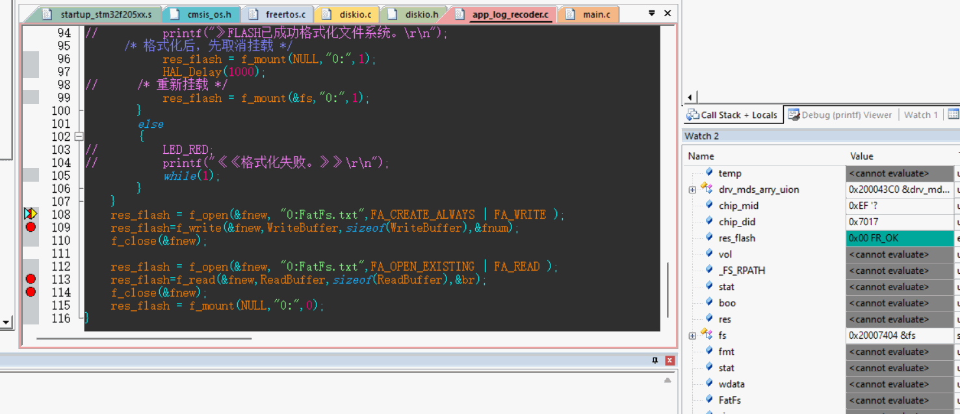Click the variable icon beside _FS_RPATH
The height and width of the screenshot is (414, 960).
click(x=709, y=270)
